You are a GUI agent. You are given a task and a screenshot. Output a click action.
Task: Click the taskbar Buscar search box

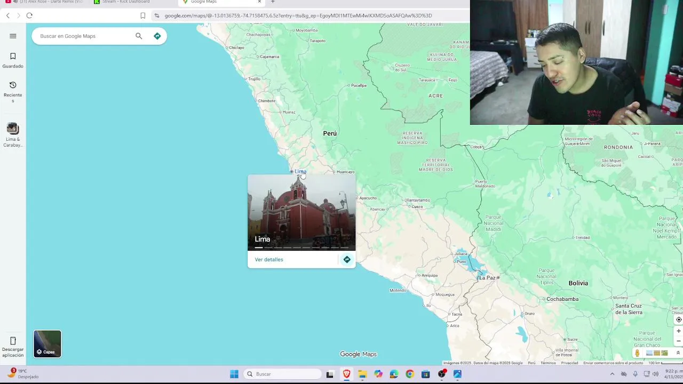283,374
